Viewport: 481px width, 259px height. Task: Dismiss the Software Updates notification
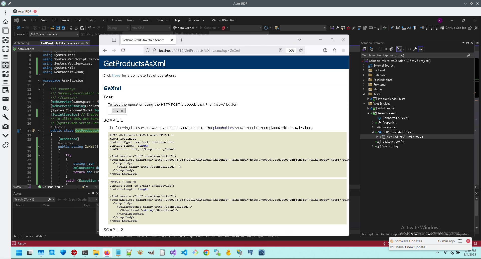click(x=468, y=241)
